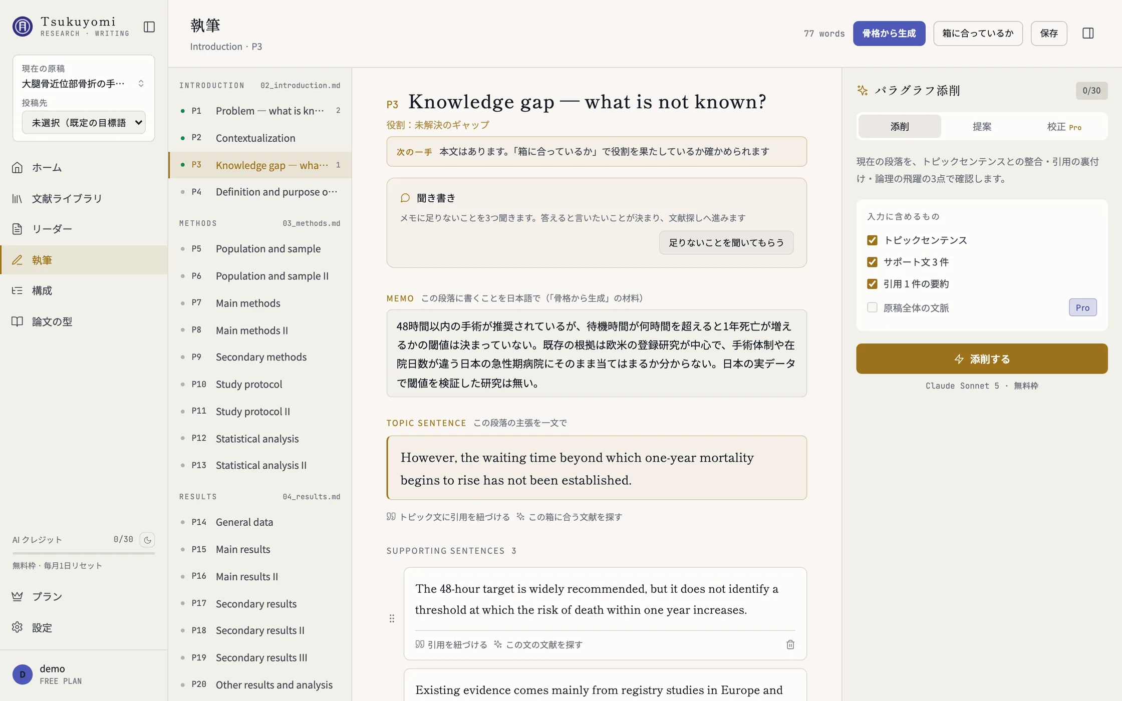Viewport: 1122px width, 701px height.
Task: Grab drag handle of first supporting sentence
Action: click(x=392, y=618)
